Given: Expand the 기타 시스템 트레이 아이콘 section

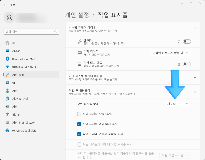Looking at the screenshot, I should (x=195, y=78).
